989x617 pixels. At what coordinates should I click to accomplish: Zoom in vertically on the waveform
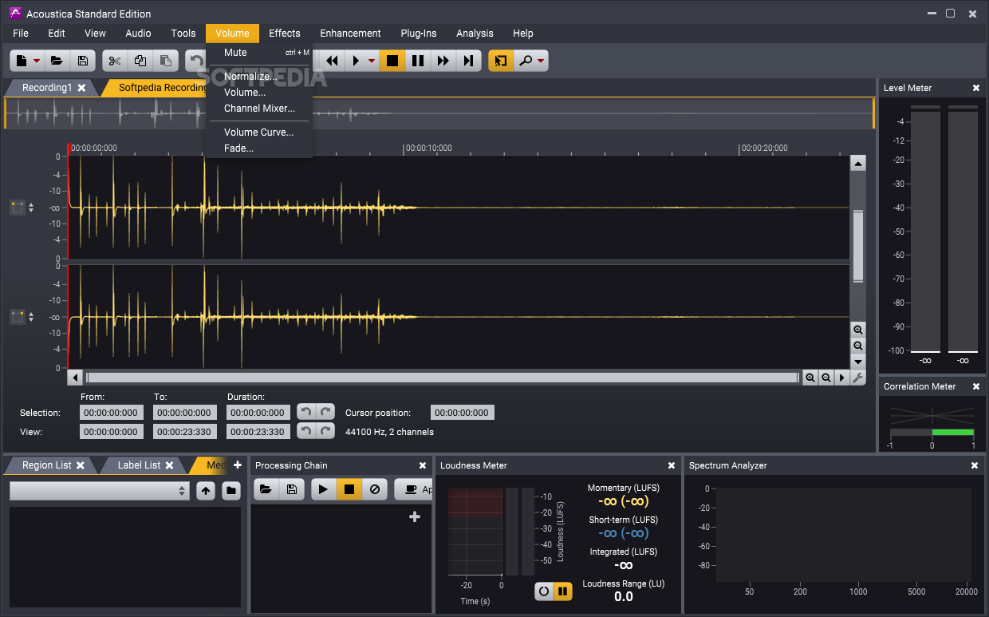point(858,330)
